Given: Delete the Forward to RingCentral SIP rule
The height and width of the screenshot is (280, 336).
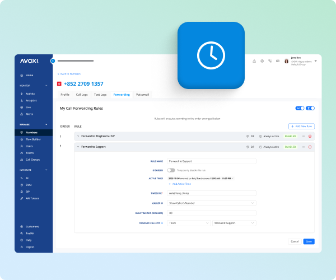Looking at the screenshot, I should click(310, 136).
